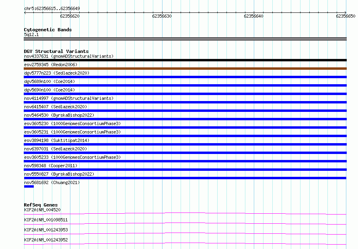Image resolution: width=358 pixels, height=249 pixels.
Task: Open variant dgv5690n100 (Coe2014) label
Action: coord(49,90)
